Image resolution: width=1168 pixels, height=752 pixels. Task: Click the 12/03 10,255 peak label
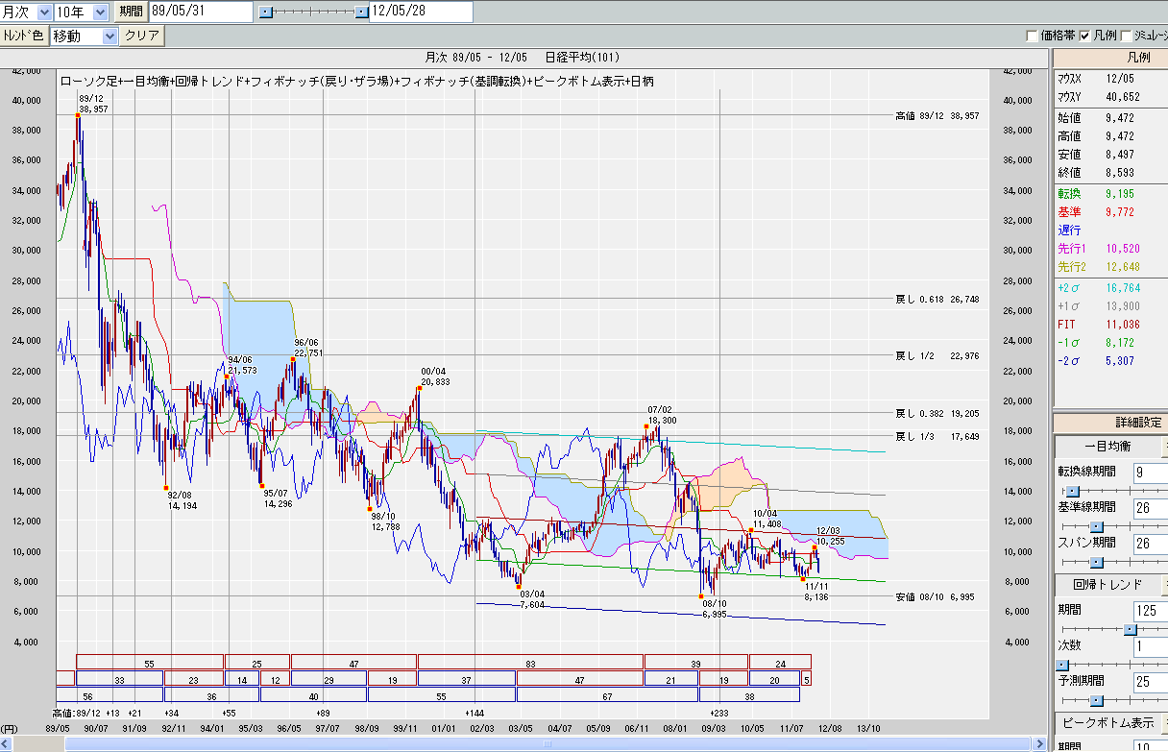[832, 536]
